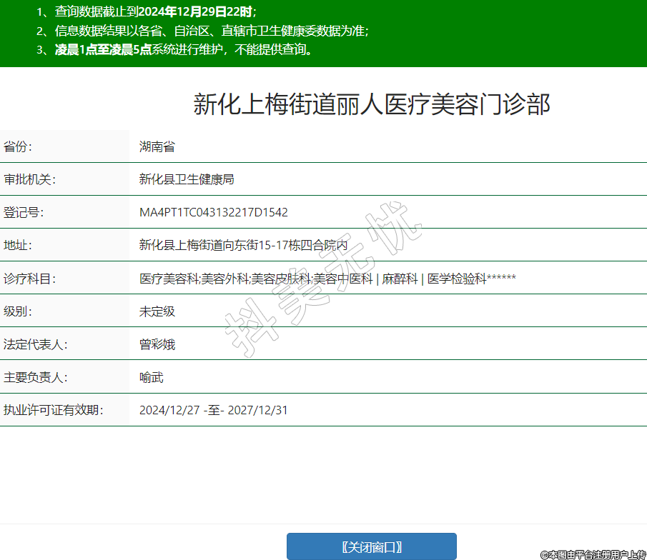The width and height of the screenshot is (647, 560).
Task: Select the 诊疗科目 field label
Action: pos(29,279)
